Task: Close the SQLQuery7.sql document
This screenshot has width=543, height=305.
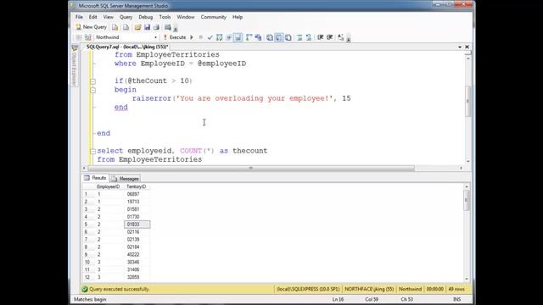Action: pos(467,47)
